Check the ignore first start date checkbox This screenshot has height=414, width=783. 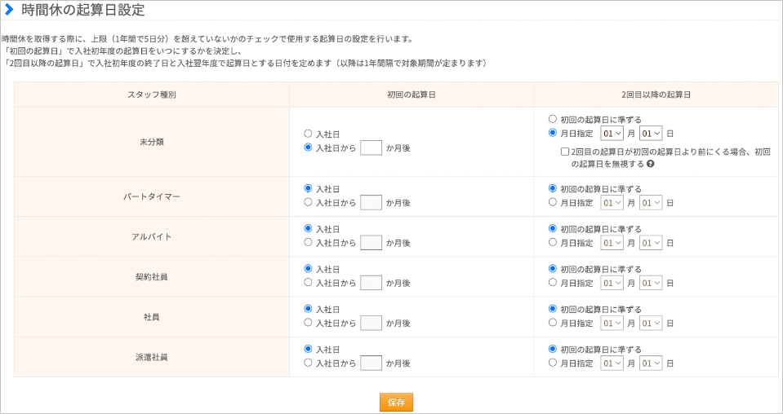click(x=565, y=152)
